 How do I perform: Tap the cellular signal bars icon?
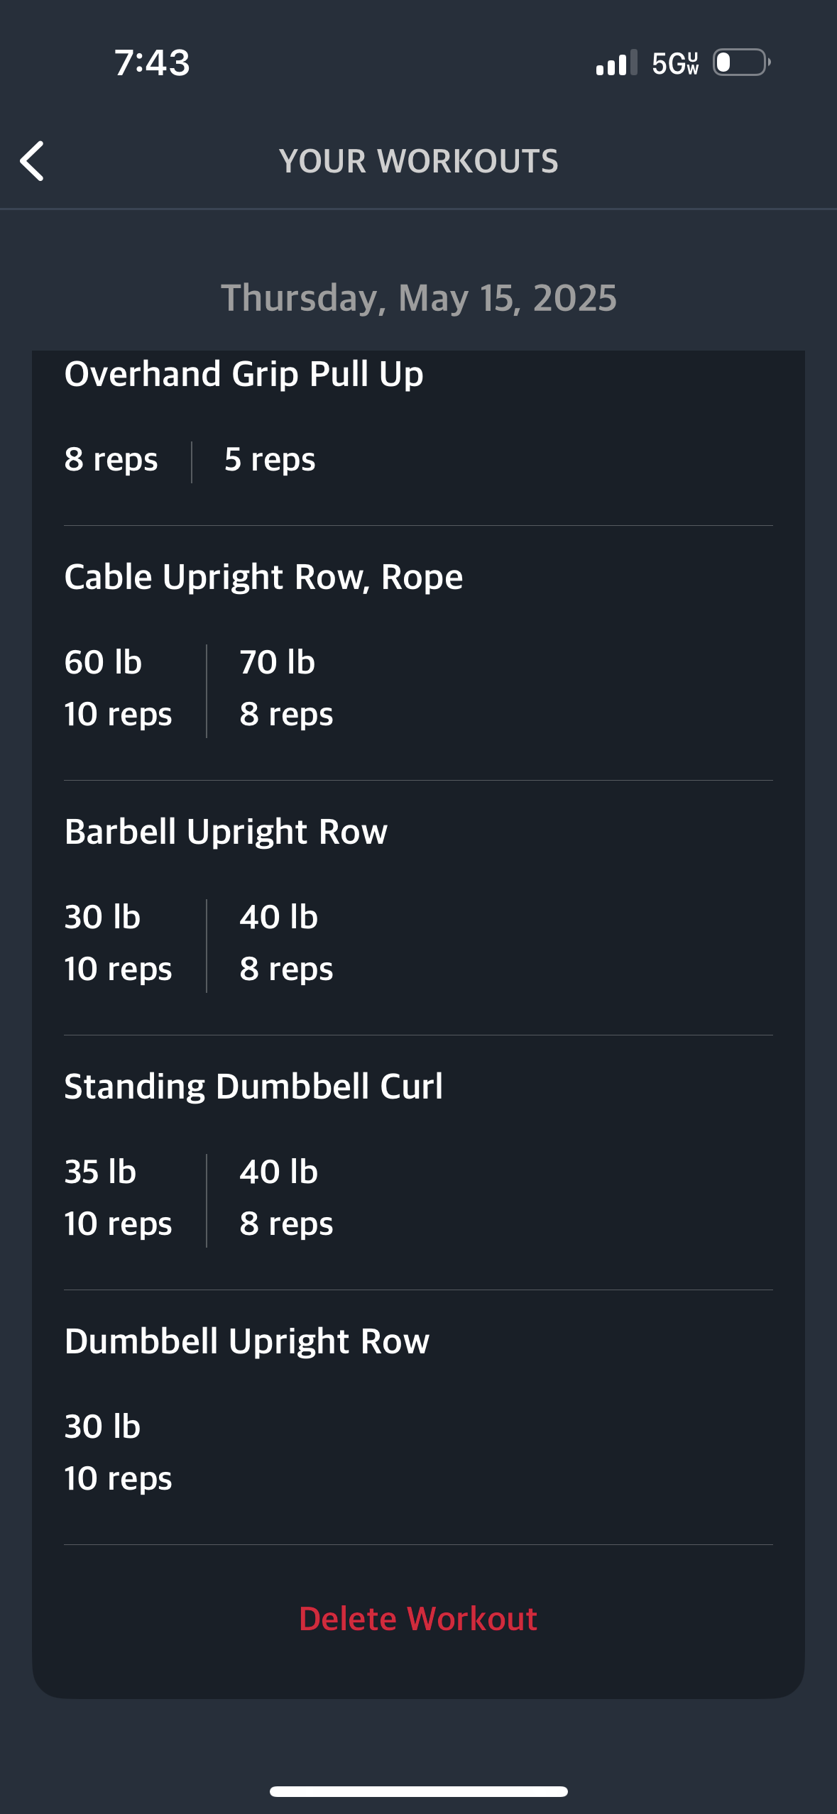616,62
